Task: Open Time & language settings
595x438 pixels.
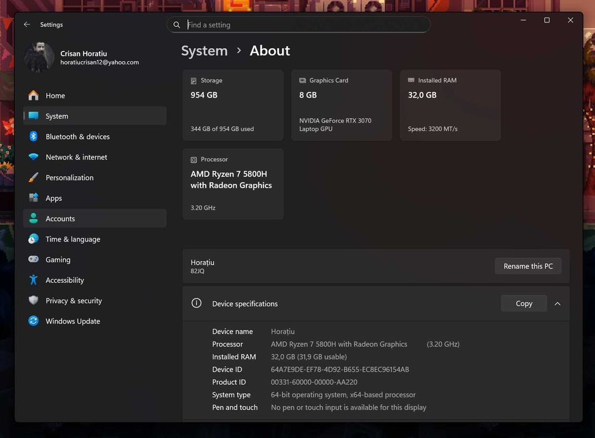Action: tap(95, 239)
